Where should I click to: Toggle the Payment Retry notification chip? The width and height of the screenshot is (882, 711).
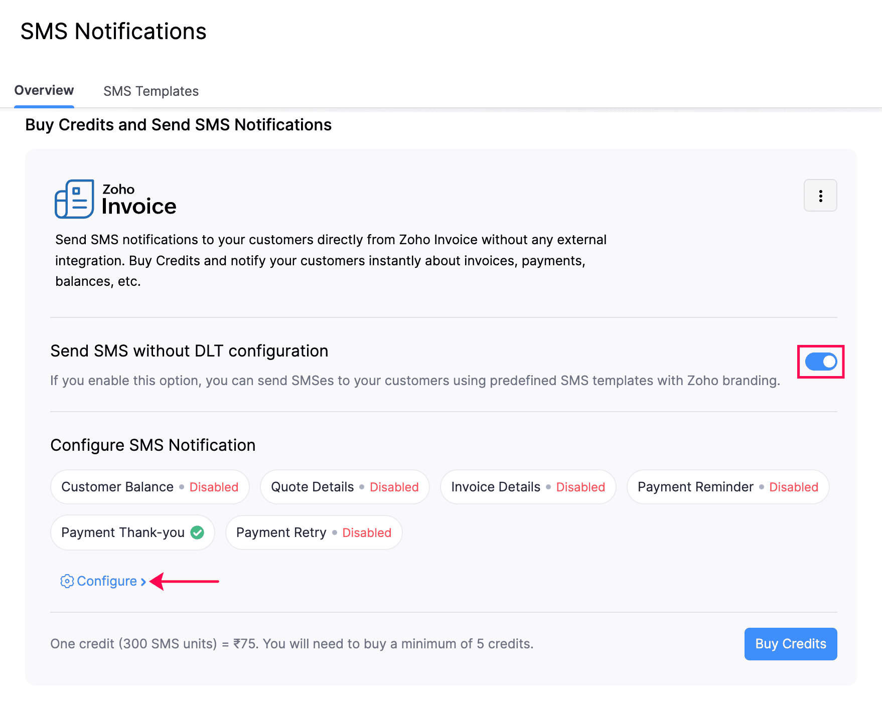(x=314, y=532)
